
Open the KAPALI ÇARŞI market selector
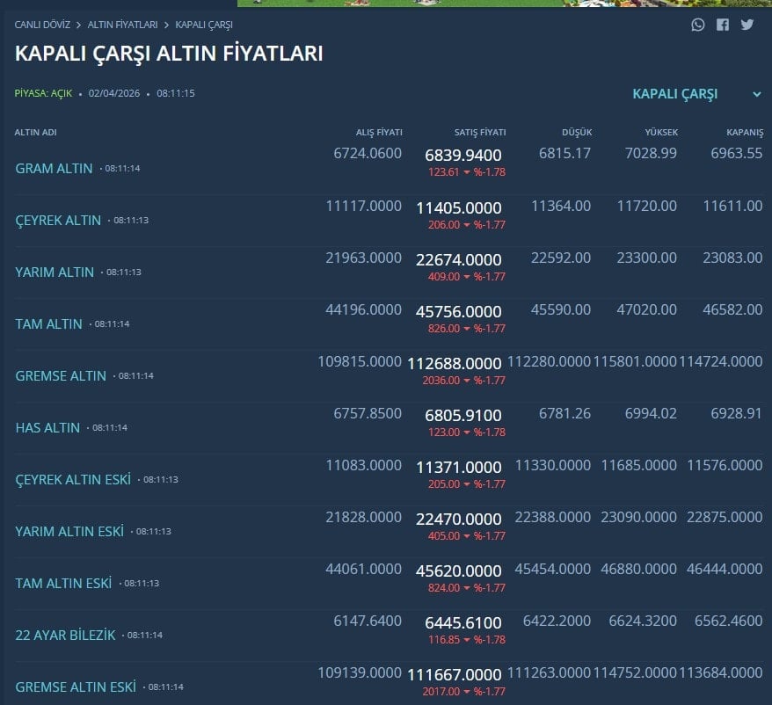(675, 94)
